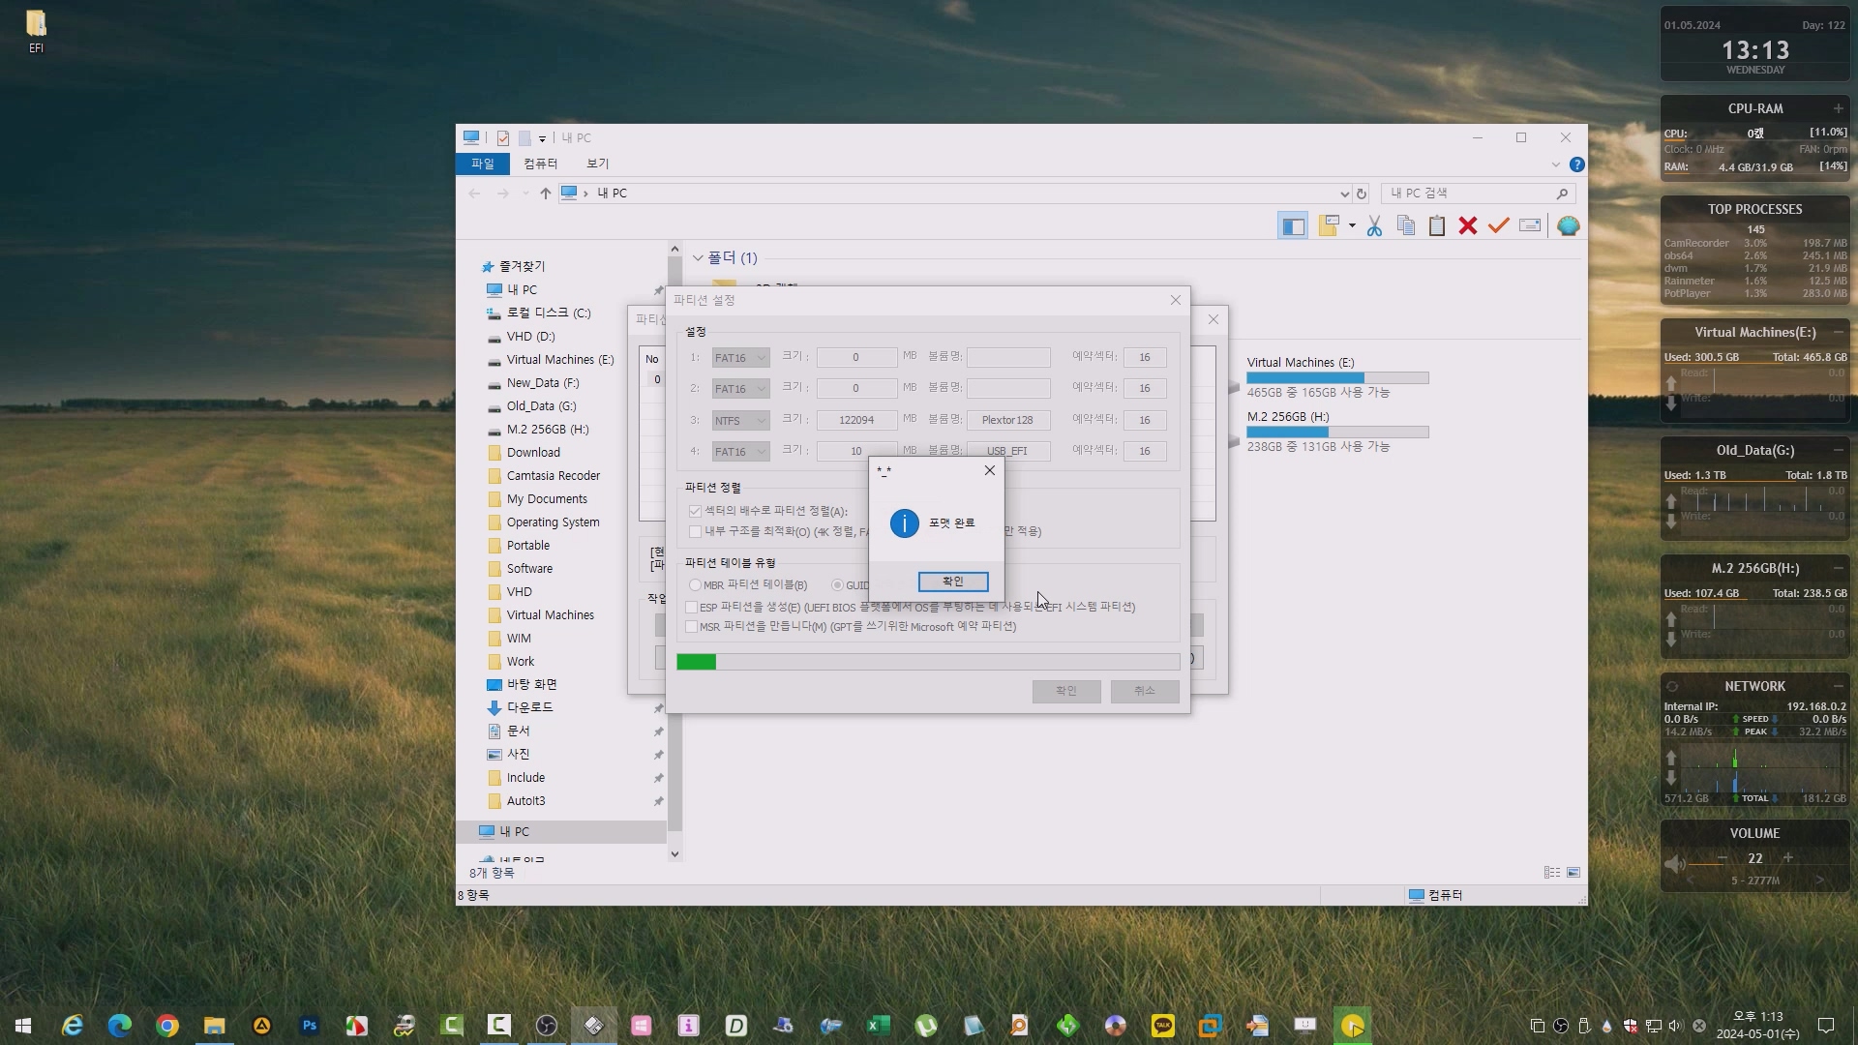The image size is (1858, 1045).
Task: Open the 보기 ribbon tab
Action: [x=598, y=164]
